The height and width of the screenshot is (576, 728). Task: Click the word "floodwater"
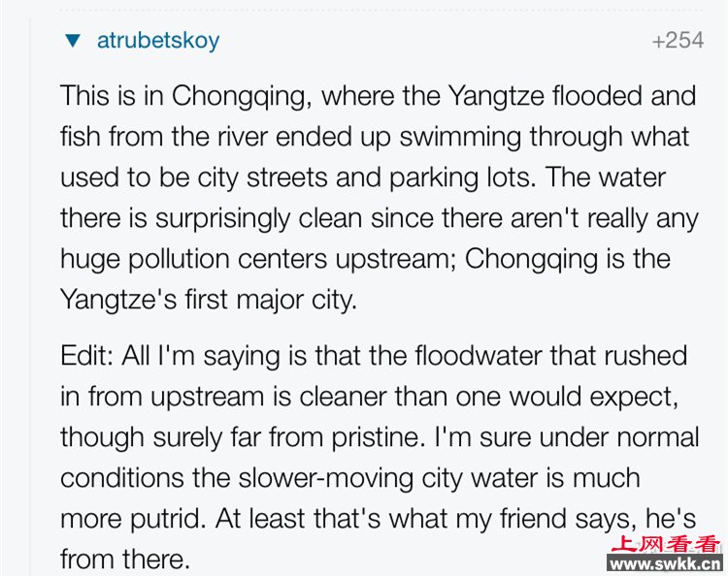tap(479, 356)
